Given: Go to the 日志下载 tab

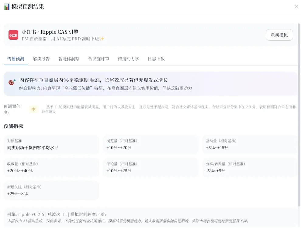Looking at the screenshot, I should 156,59.
